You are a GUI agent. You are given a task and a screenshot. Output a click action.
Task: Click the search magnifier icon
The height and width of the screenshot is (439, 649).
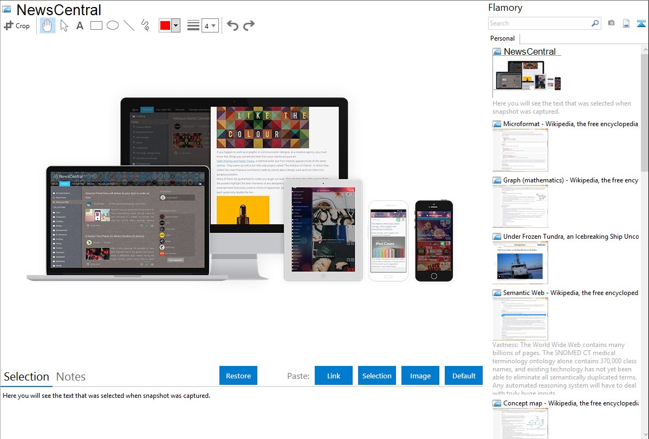pos(595,23)
